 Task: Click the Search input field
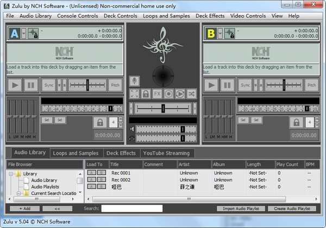pyautogui.click(x=131, y=208)
